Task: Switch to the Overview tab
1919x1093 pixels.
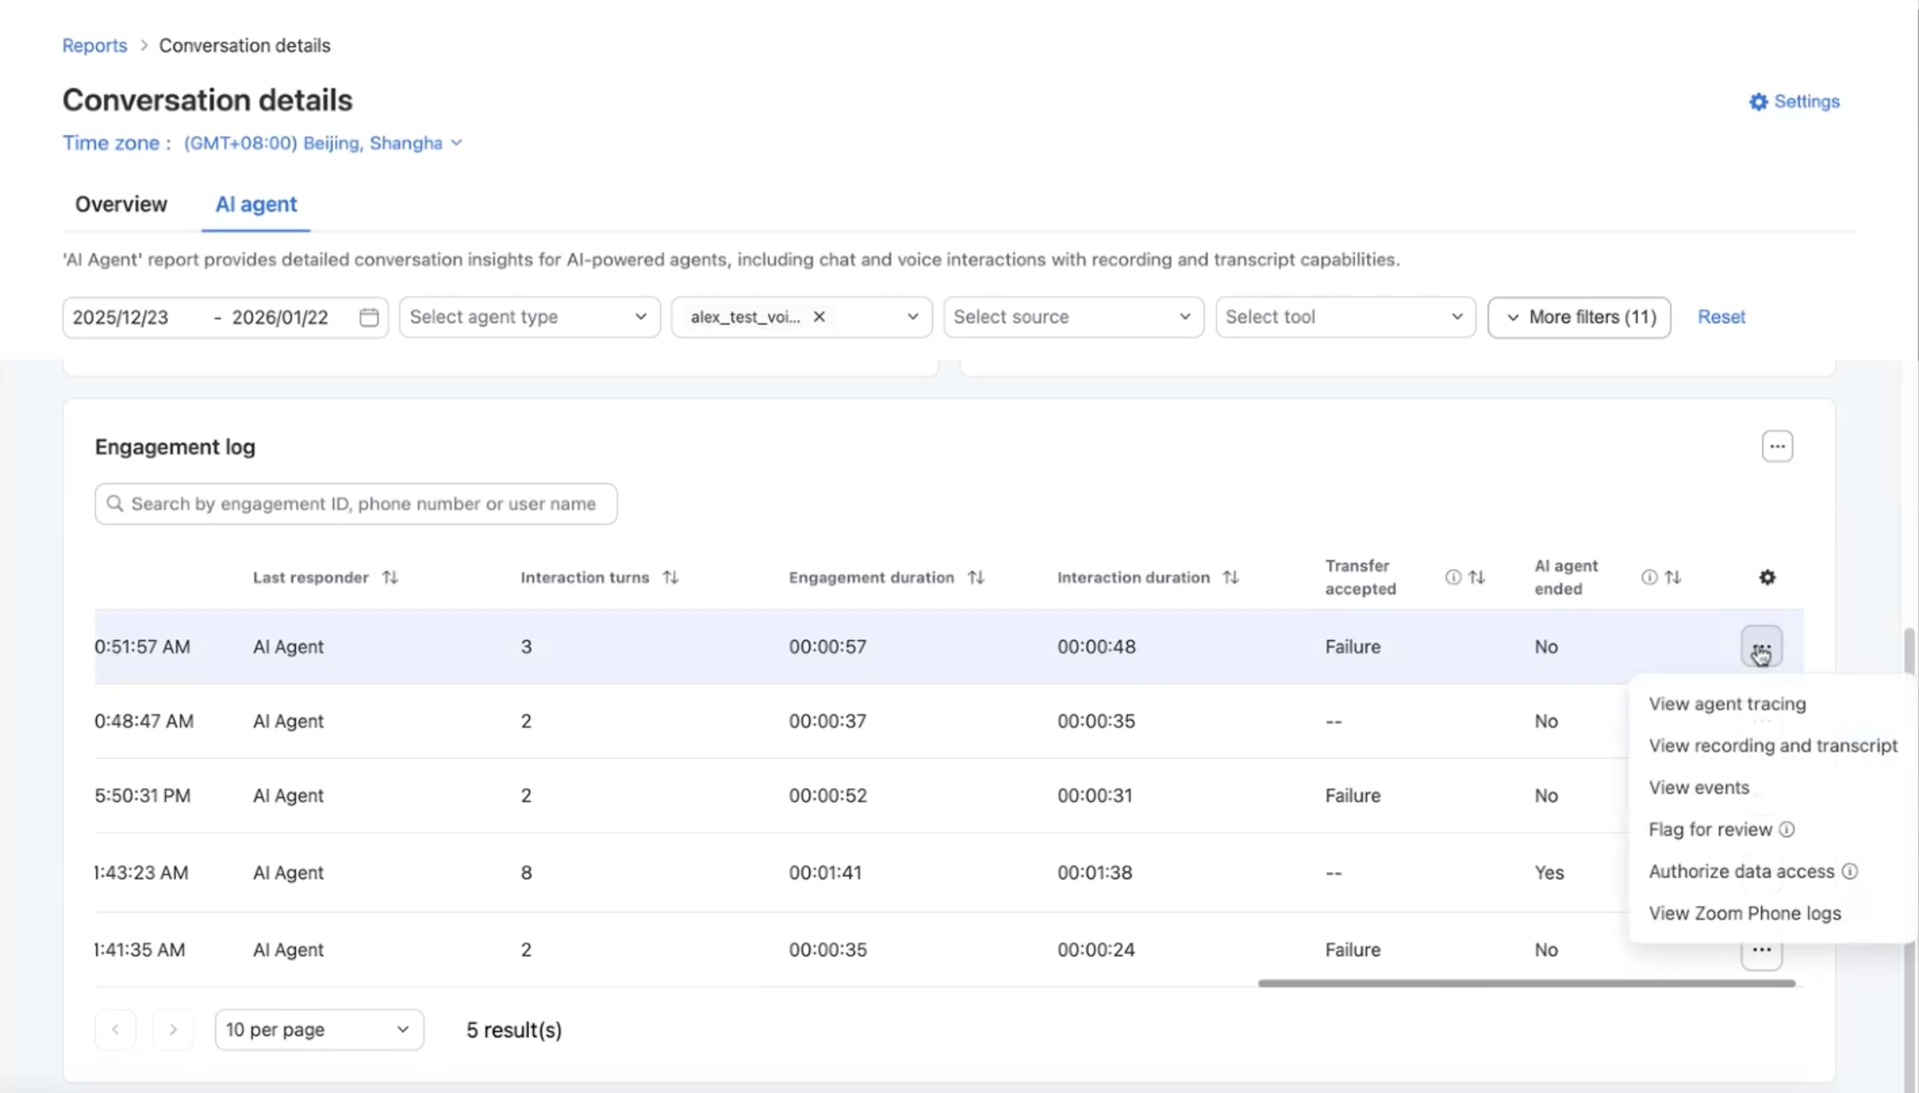Action: click(121, 204)
